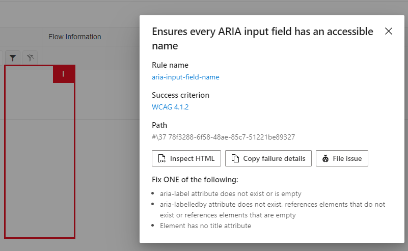Click the dialog heading about ARIA input field
Viewport: 408px width, 251px height.
[262, 39]
